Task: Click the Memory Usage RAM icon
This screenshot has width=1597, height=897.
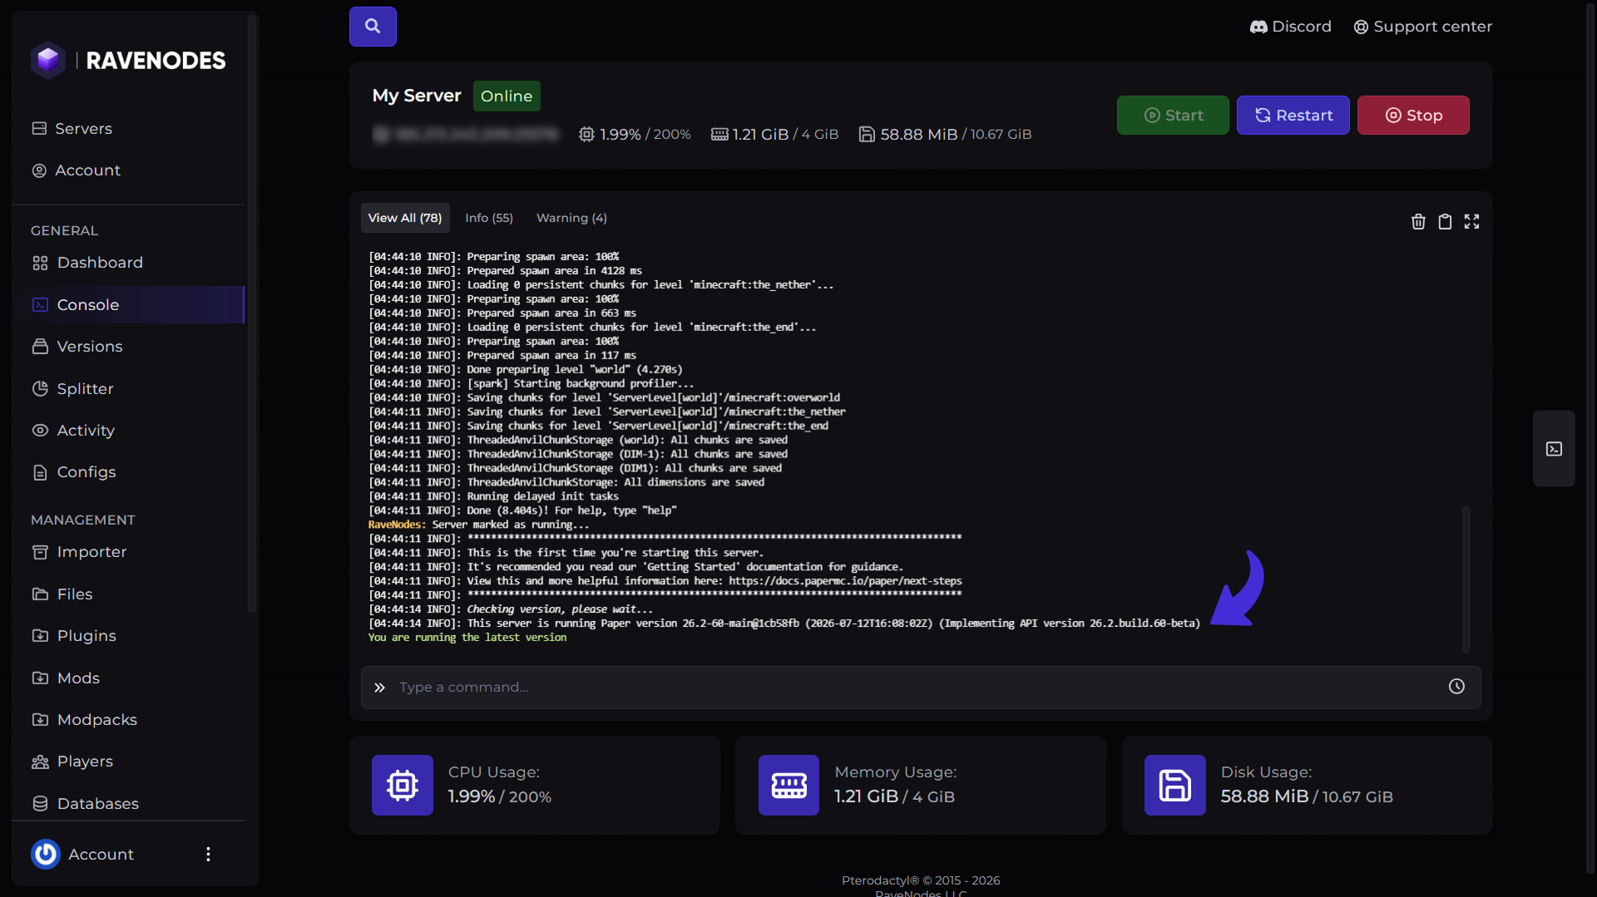Action: coord(789,785)
